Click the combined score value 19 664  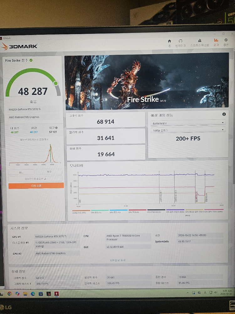(x=106, y=154)
